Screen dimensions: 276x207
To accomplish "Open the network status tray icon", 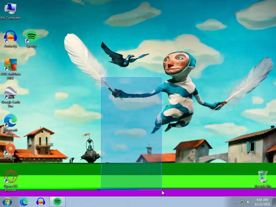I will pos(242,202).
